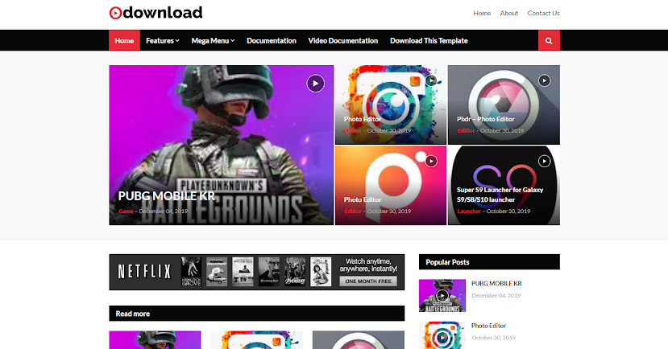Click the S9 launcher tile image
Image resolution: width=668 pixels, height=349 pixels.
click(x=504, y=185)
